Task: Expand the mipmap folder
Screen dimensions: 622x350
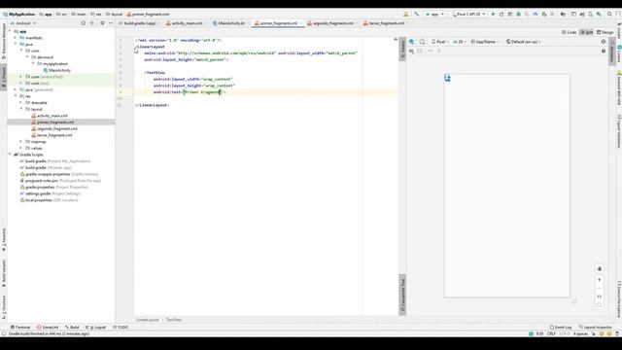Action: 21,142
